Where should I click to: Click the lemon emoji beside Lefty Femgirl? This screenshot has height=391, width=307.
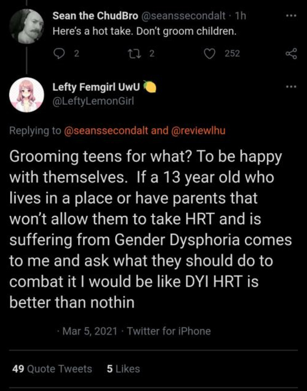pos(149,87)
